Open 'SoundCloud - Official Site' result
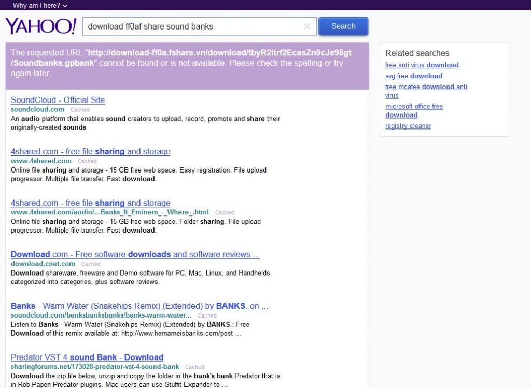The width and height of the screenshot is (531, 388). click(58, 100)
